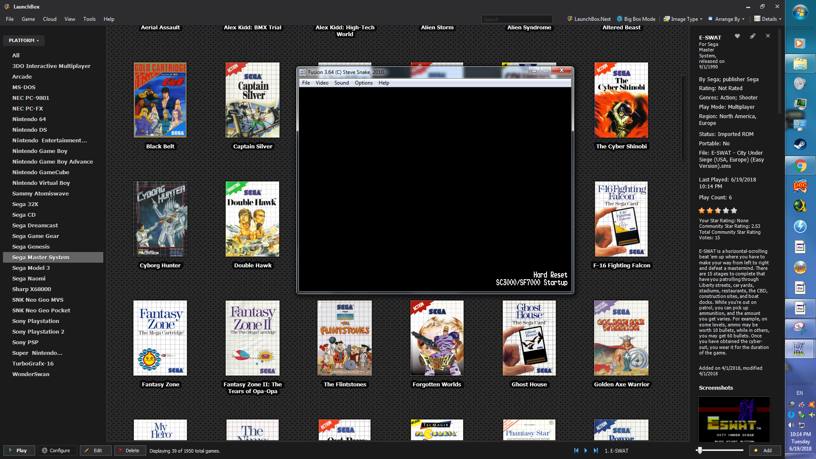
Task: Click the volume icon in system tray
Action: [791, 425]
